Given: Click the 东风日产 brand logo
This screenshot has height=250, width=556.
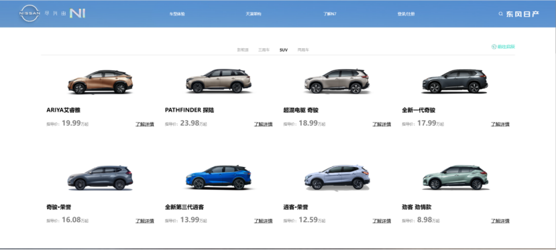Looking at the screenshot, I should click(x=522, y=14).
